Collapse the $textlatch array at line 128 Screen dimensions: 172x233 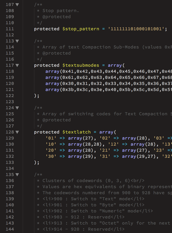(17, 132)
